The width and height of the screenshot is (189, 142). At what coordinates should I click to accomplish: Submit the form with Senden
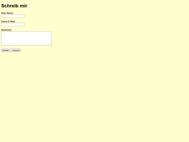6,50
